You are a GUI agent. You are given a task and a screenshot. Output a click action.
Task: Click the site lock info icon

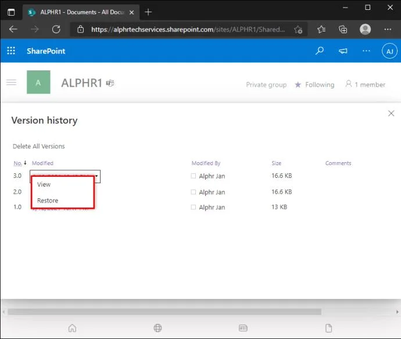coord(81,30)
